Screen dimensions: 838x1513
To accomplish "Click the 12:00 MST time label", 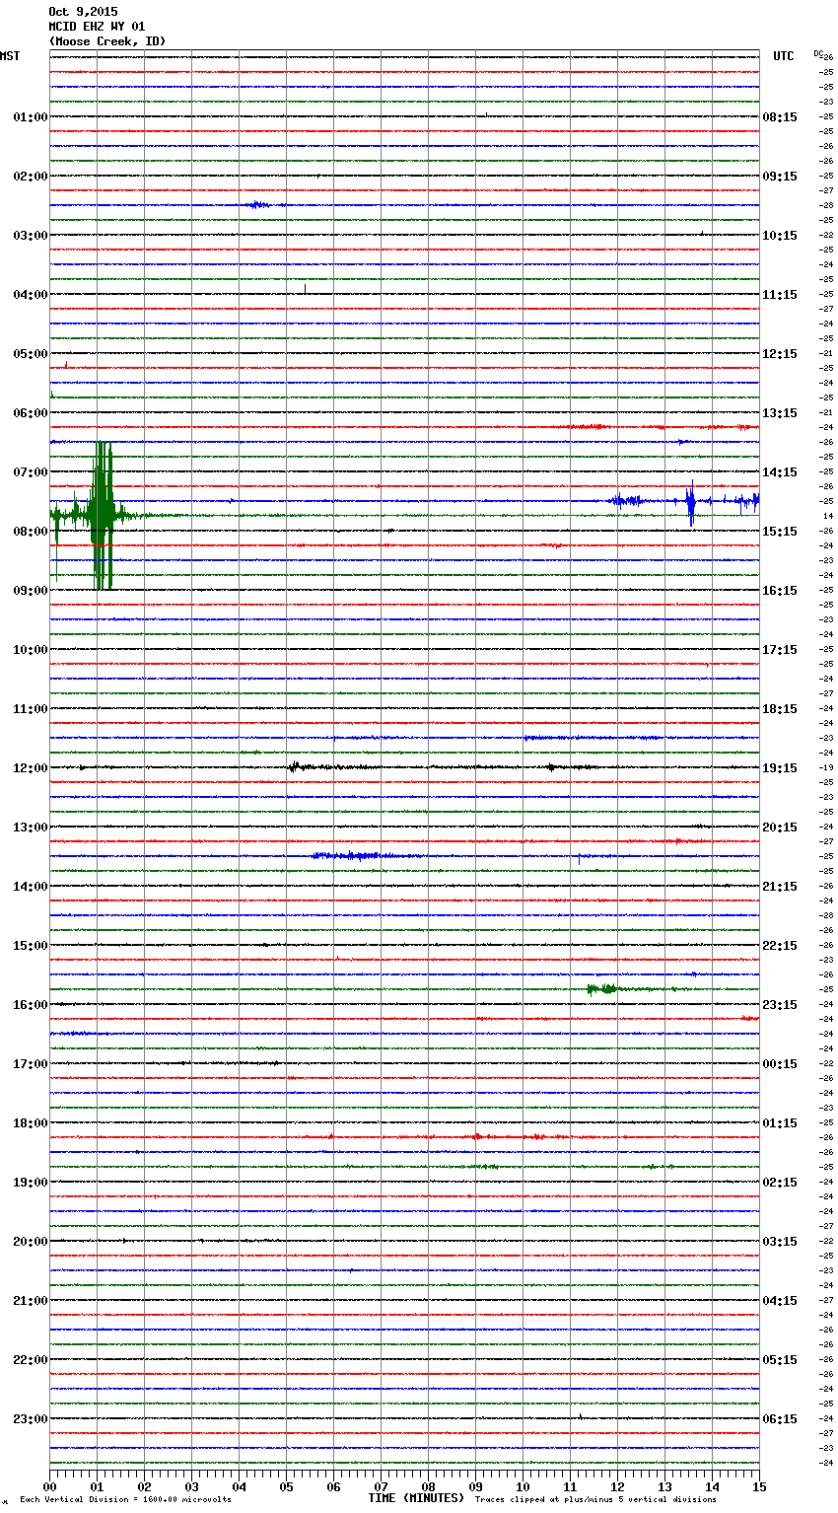I will coord(31,768).
